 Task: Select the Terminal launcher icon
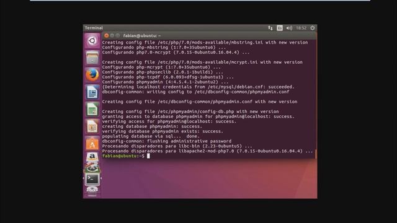[92, 179]
